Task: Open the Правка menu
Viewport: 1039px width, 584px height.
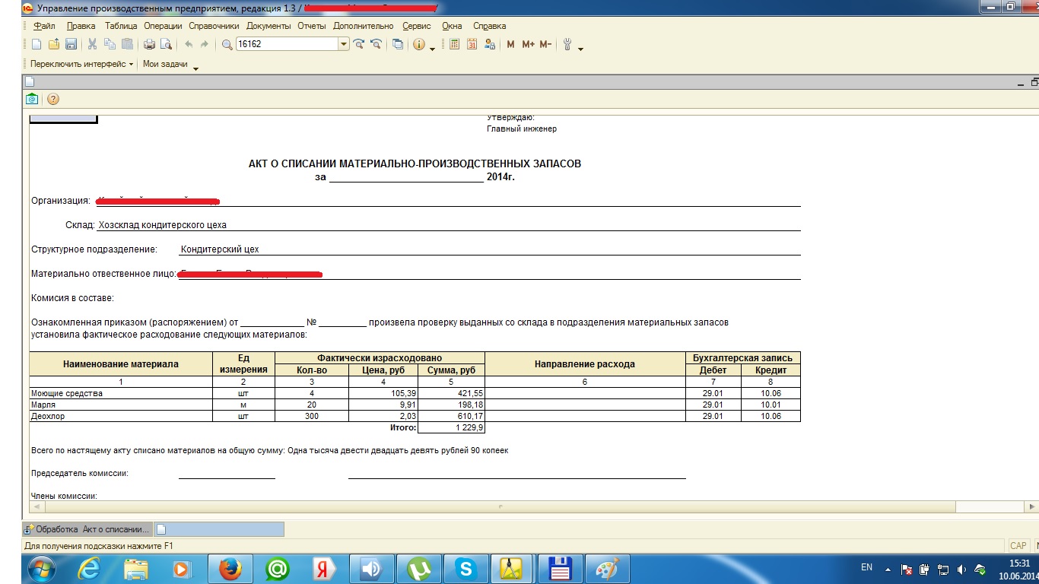Action: point(81,26)
